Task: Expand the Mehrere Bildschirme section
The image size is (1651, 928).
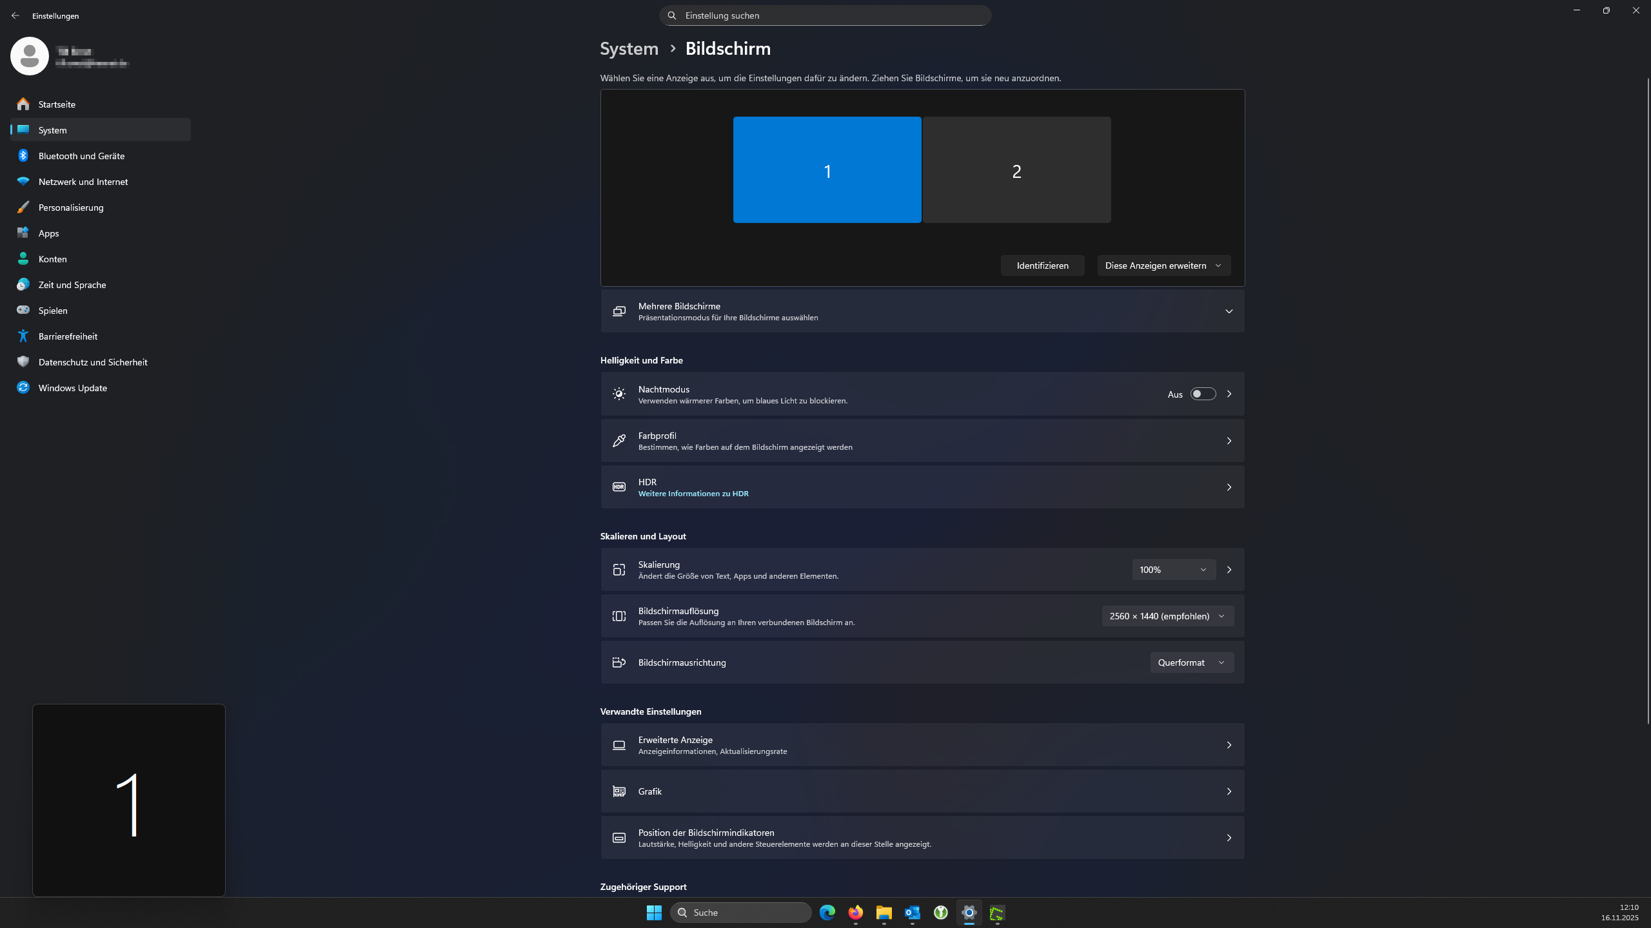Action: pos(1229,311)
